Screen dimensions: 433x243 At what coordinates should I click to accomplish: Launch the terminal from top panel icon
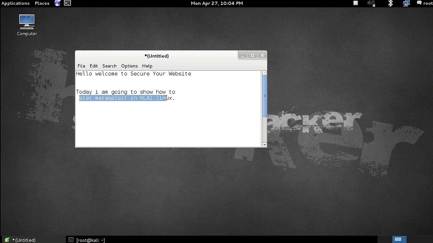67,3
